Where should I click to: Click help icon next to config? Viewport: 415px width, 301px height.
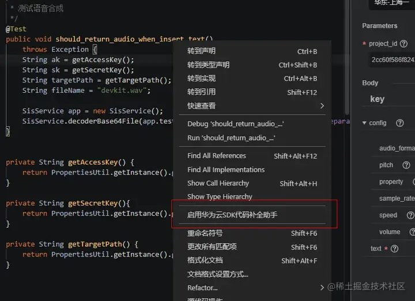399,123
